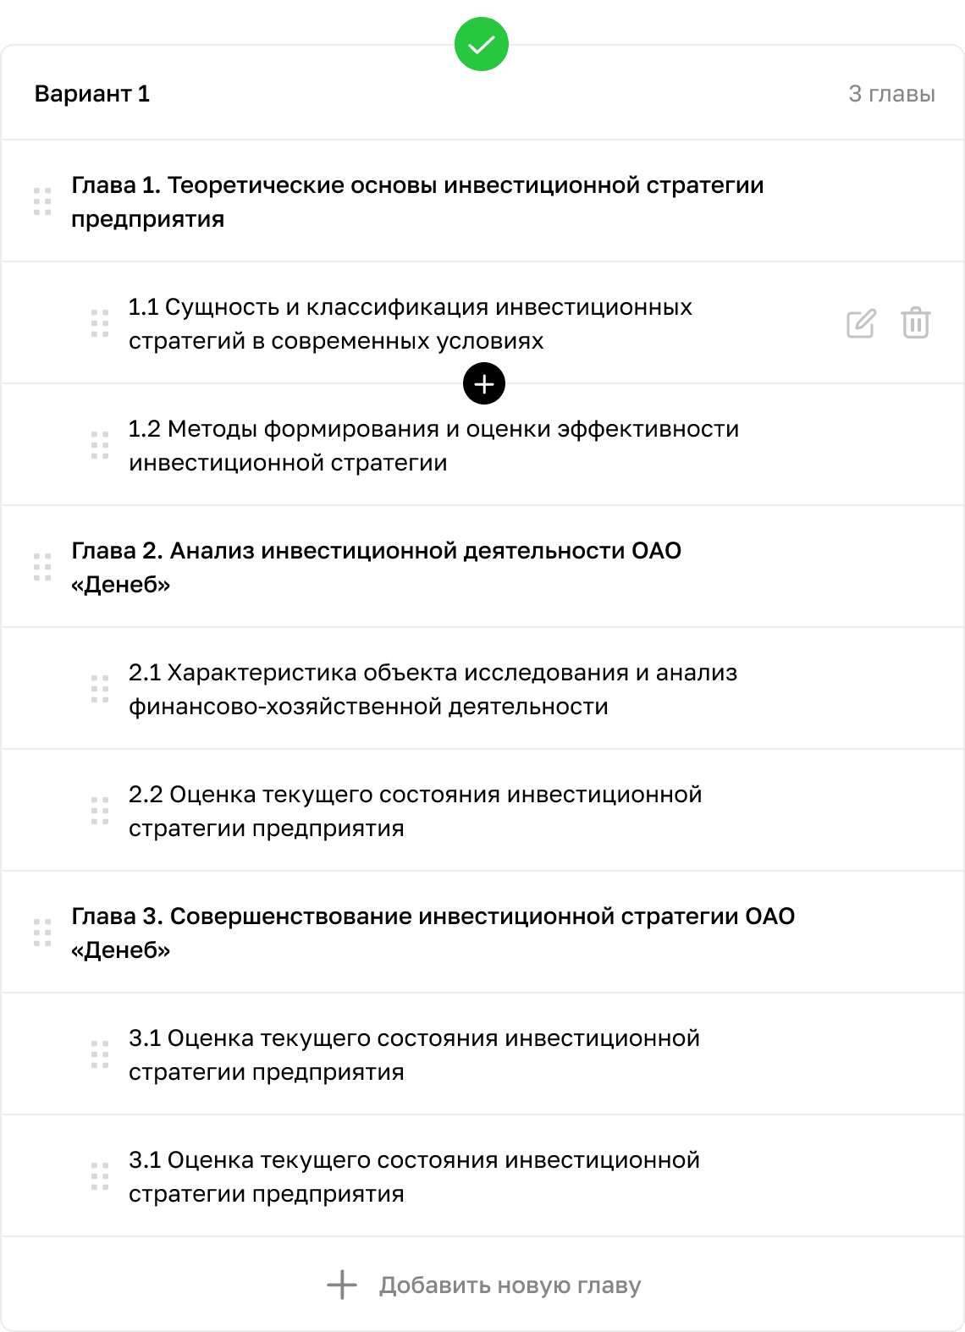The height and width of the screenshot is (1332, 965).
Task: Select the Вариант 1 header title
Action: [x=92, y=94]
